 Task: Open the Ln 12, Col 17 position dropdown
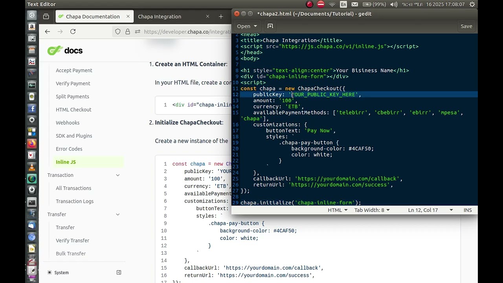pos(430,210)
